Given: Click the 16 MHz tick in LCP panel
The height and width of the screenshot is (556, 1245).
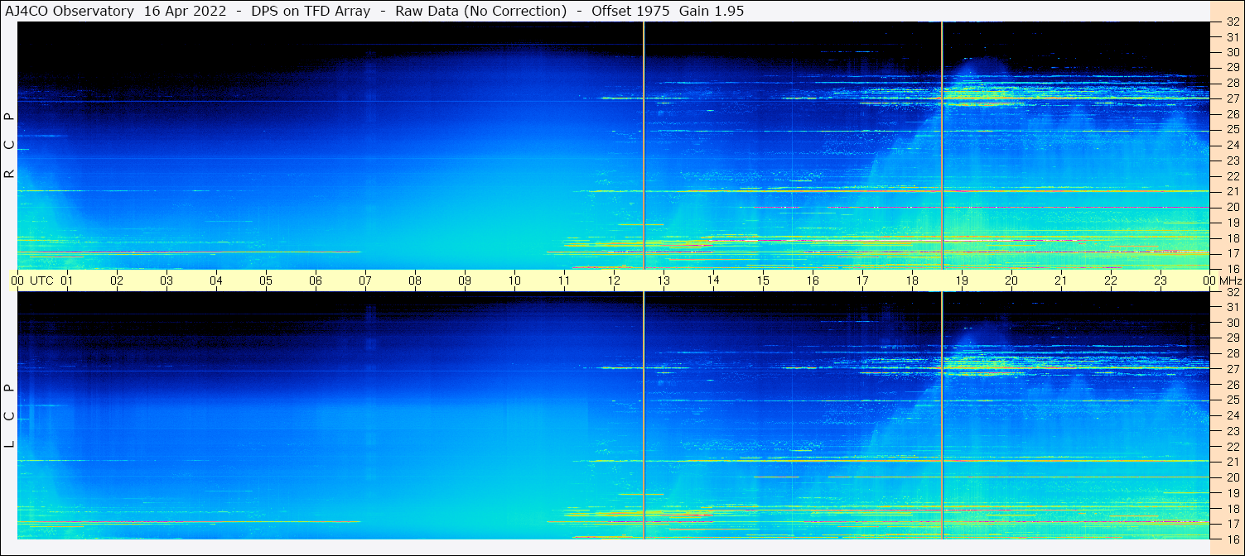Looking at the screenshot, I should (1232, 539).
